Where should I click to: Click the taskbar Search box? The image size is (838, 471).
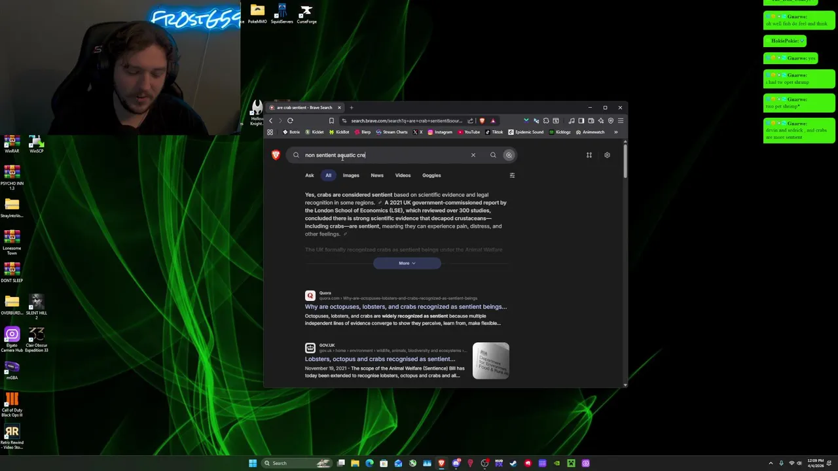(297, 463)
